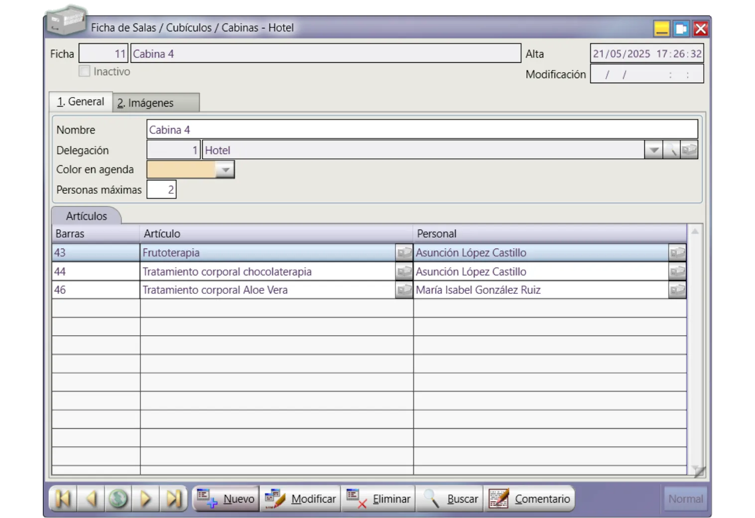The height and width of the screenshot is (518, 755).
Task: Open the Delegación search magnifier icon
Action: click(x=671, y=150)
